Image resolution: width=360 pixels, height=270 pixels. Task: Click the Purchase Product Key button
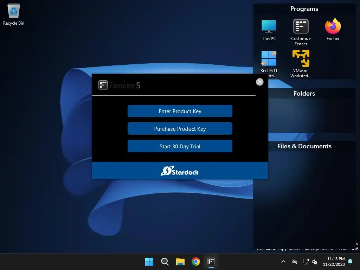pyautogui.click(x=180, y=129)
